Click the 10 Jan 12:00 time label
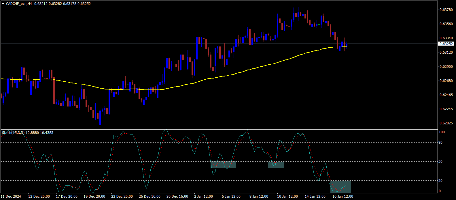Screen dimensions: 456x200 click(x=287, y=197)
